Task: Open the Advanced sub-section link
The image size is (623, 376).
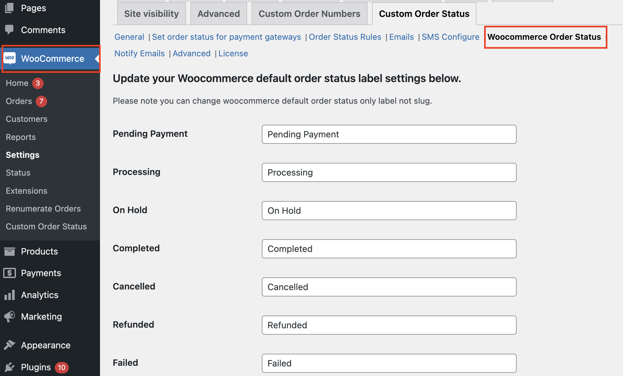Action: (191, 53)
